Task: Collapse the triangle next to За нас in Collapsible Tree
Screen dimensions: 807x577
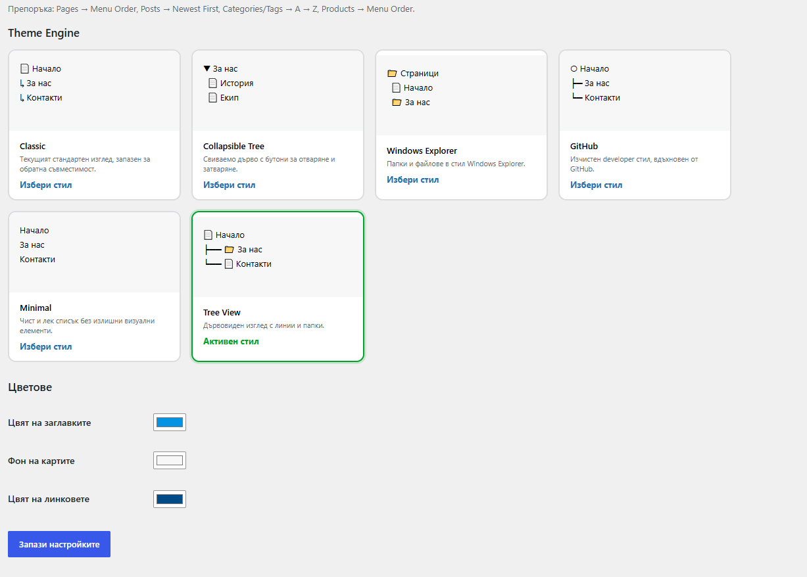Action: 207,68
